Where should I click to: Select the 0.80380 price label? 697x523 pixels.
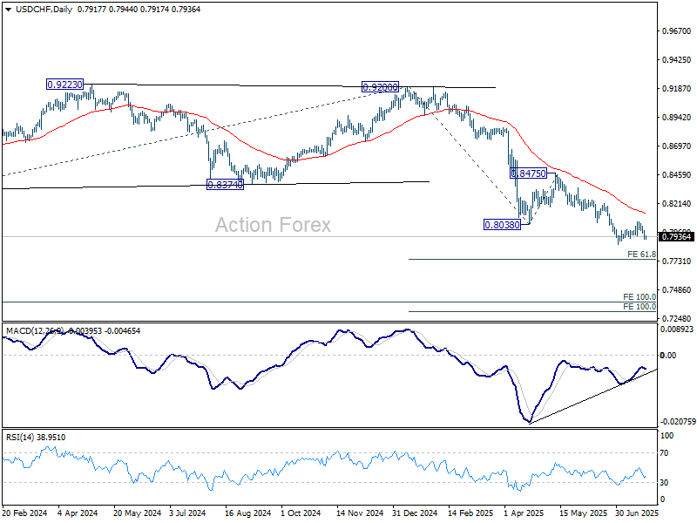click(503, 225)
